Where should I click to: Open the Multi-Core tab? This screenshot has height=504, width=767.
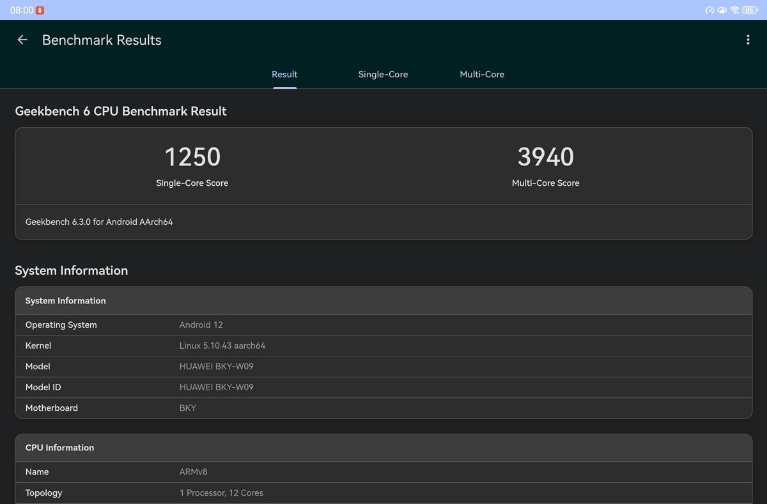[x=482, y=74]
